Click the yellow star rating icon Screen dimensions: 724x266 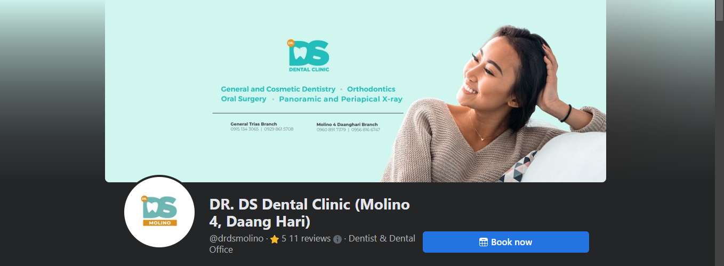(x=275, y=239)
